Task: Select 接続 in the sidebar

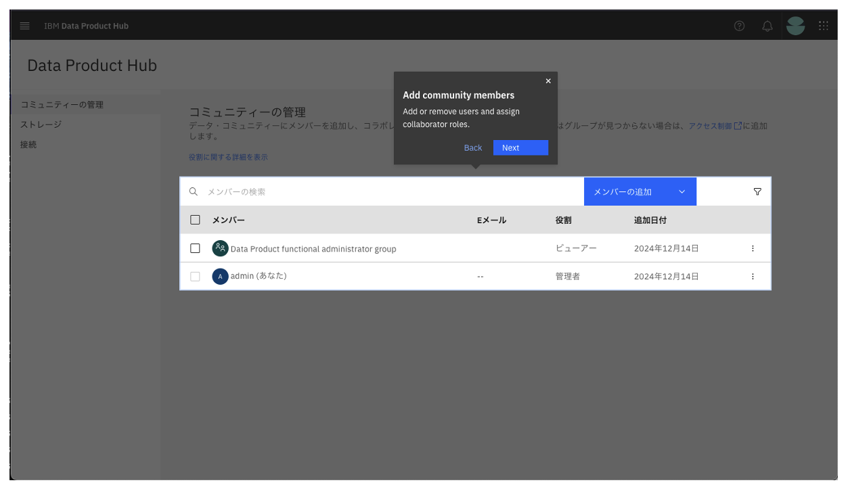Action: [28, 144]
